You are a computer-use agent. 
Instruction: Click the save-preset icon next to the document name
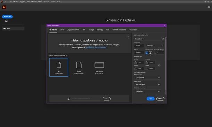(x=163, y=39)
